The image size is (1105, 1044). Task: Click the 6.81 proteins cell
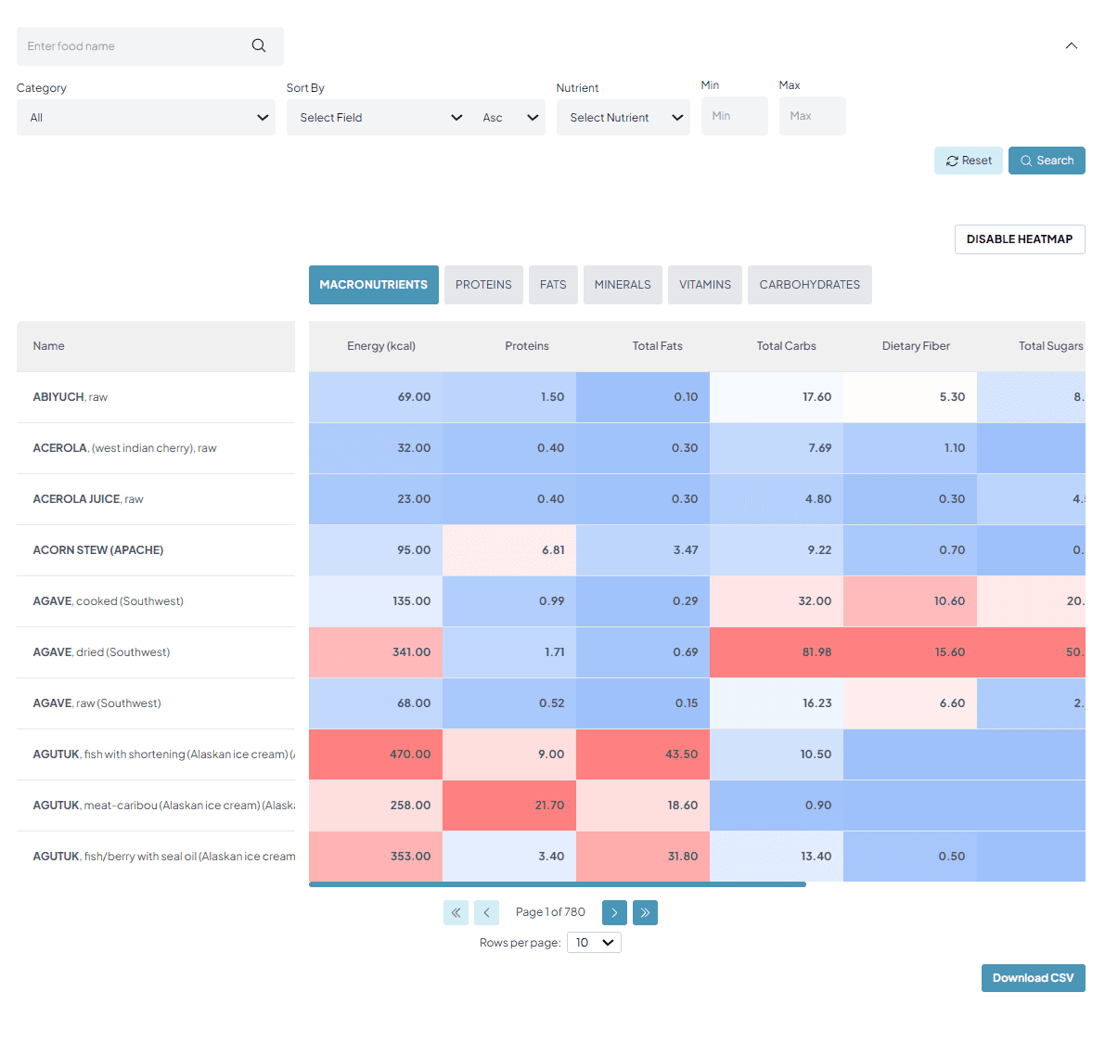[x=509, y=550]
